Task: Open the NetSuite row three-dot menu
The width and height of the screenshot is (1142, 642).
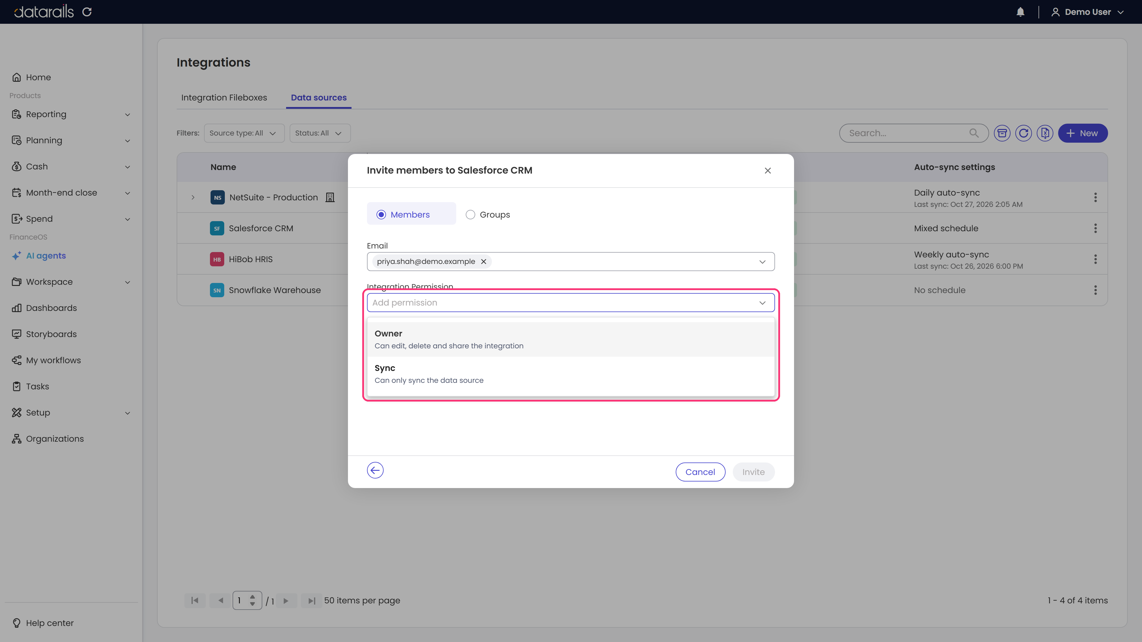Action: click(x=1095, y=197)
